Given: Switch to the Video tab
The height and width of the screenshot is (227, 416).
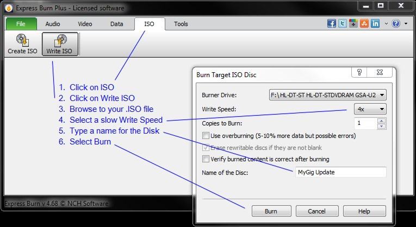Looking at the screenshot, I should (x=85, y=24).
